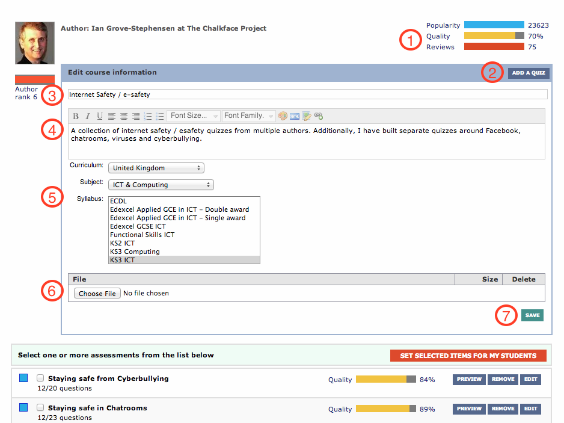Click the underline formatting icon
The height and width of the screenshot is (423, 564).
coord(100,116)
